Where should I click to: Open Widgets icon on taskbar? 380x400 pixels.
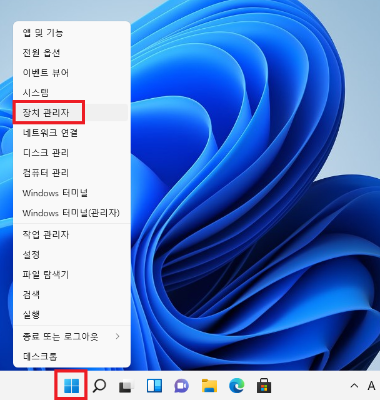click(154, 386)
